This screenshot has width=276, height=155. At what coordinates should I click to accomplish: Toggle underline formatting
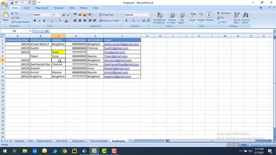tap(44, 21)
